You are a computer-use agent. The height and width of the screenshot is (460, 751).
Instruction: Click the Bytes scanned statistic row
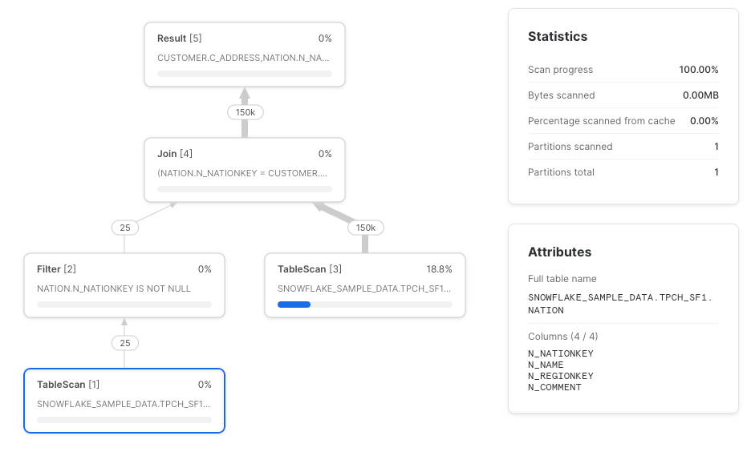point(623,95)
